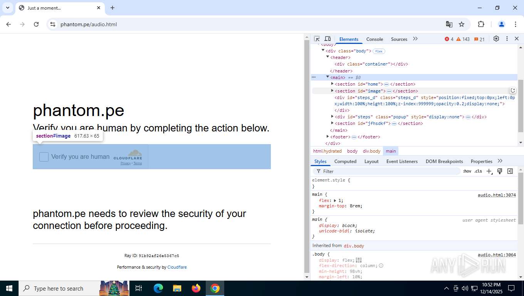Toggle the flex badge on div.body
524x296 pixels.
tap(379, 51)
